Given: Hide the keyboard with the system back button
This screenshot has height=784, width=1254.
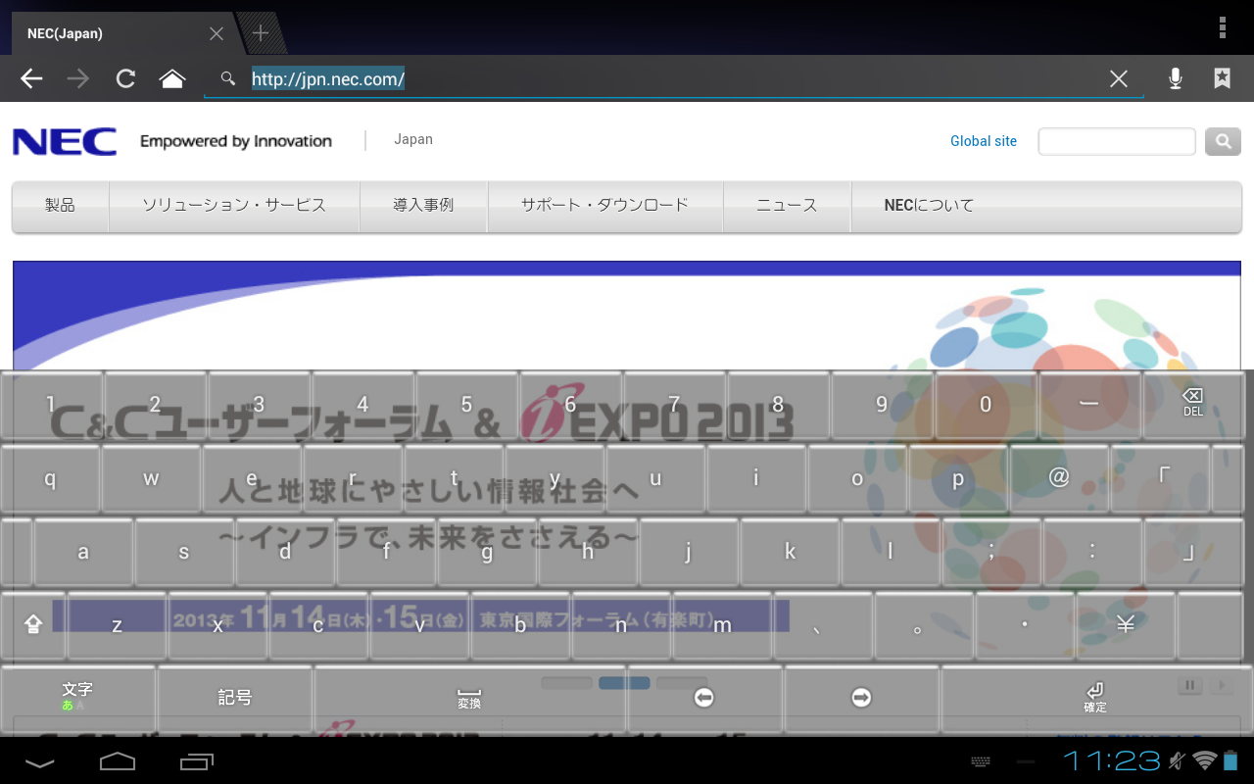Looking at the screenshot, I should 40,761.
